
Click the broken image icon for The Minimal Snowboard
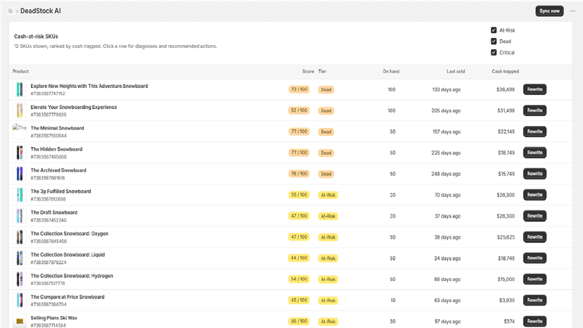tap(19, 132)
